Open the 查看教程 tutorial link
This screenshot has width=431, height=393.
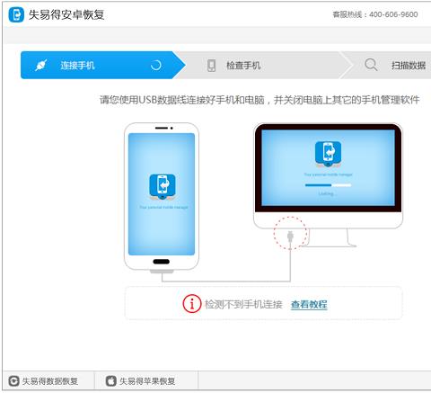(309, 305)
